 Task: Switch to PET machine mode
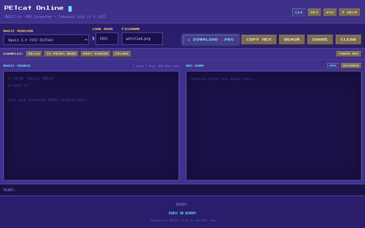315,13
